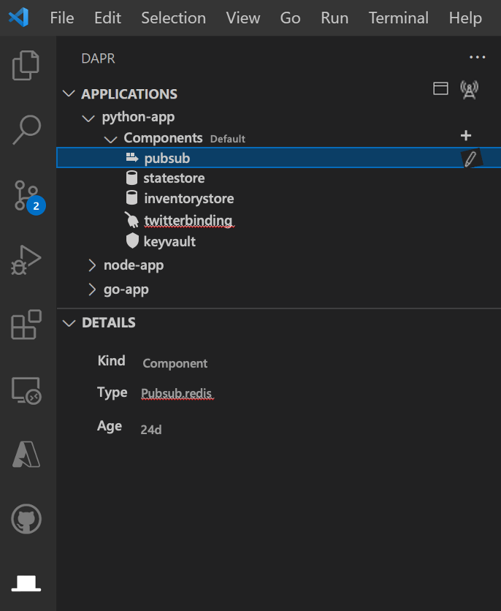The height and width of the screenshot is (611, 501).
Task: Click the 24d age value
Action: click(151, 430)
